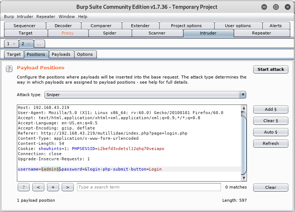Open the Window menu
Viewport: 295px width, 212px height.
(67, 17)
